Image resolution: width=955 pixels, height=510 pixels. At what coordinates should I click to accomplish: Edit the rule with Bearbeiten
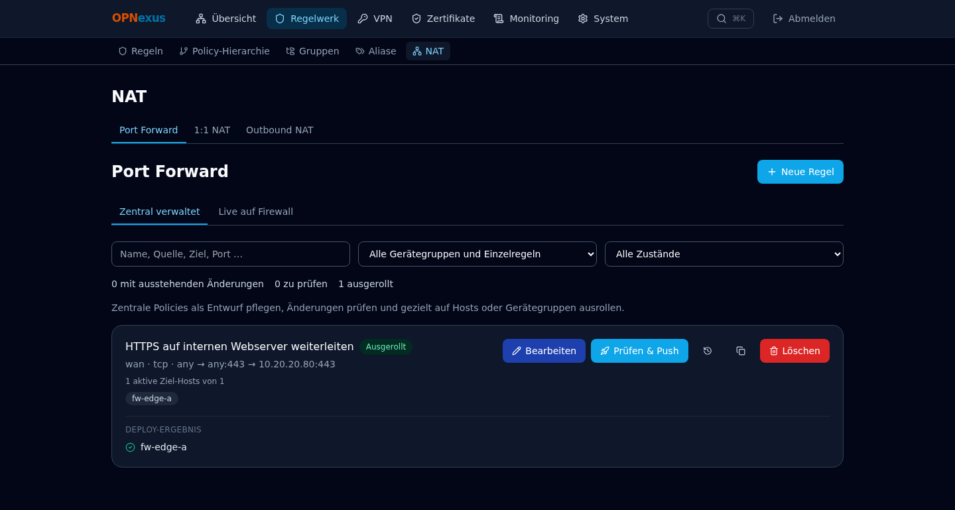point(544,351)
